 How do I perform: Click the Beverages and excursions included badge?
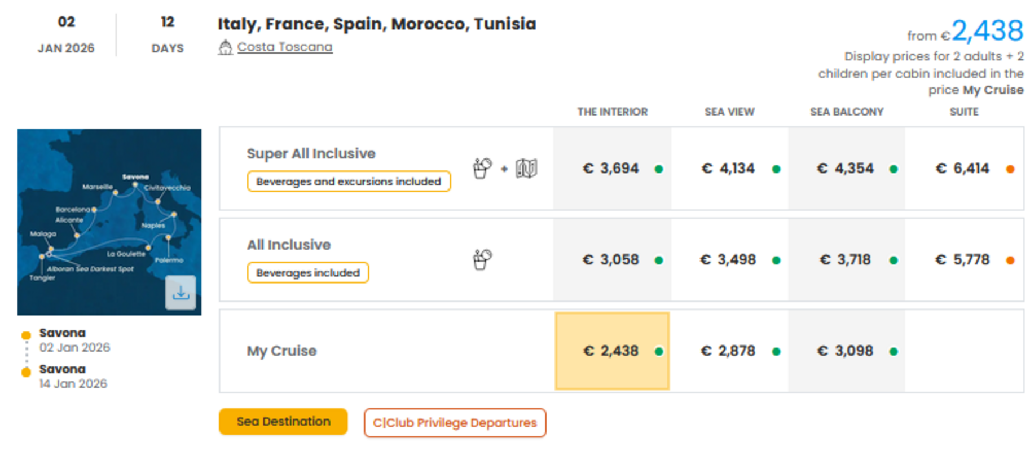(349, 182)
